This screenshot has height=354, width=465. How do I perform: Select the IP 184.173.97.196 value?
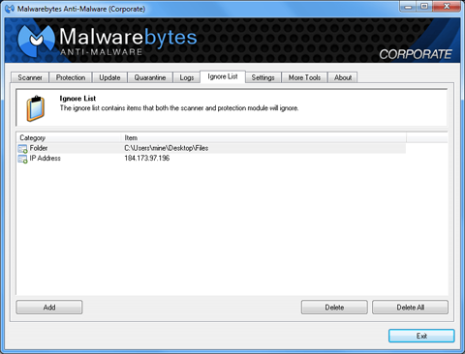[x=147, y=158]
